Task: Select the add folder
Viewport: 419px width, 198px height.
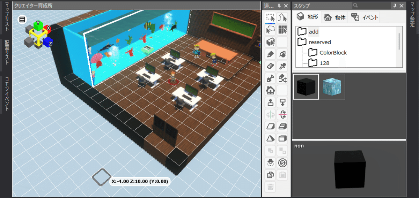Action: click(308, 31)
